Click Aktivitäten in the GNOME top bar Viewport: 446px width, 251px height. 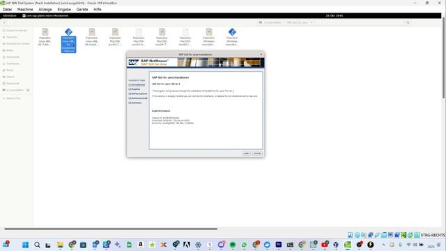[10, 15]
